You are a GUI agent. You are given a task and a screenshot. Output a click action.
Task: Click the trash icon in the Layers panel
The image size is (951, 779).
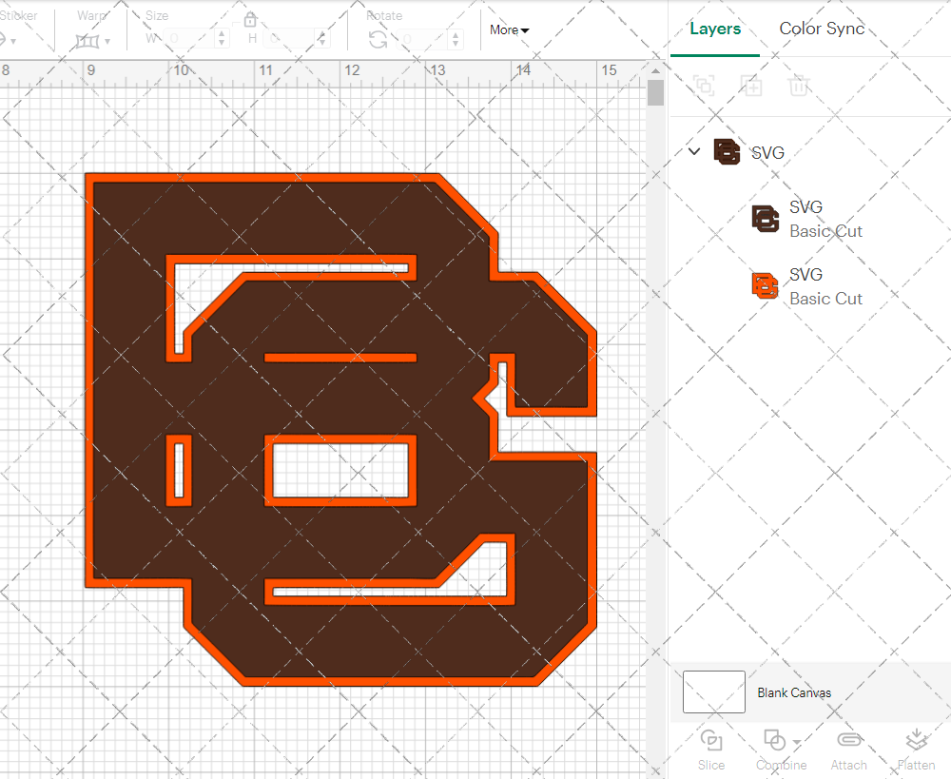(x=799, y=86)
